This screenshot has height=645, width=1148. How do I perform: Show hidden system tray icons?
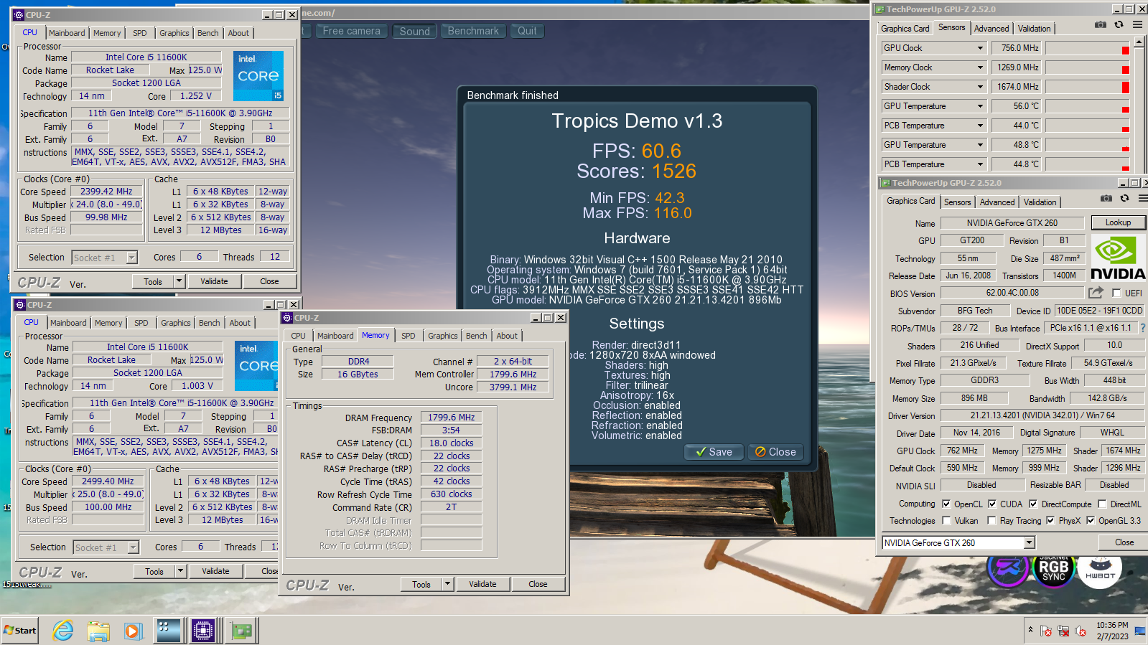[x=1030, y=630]
